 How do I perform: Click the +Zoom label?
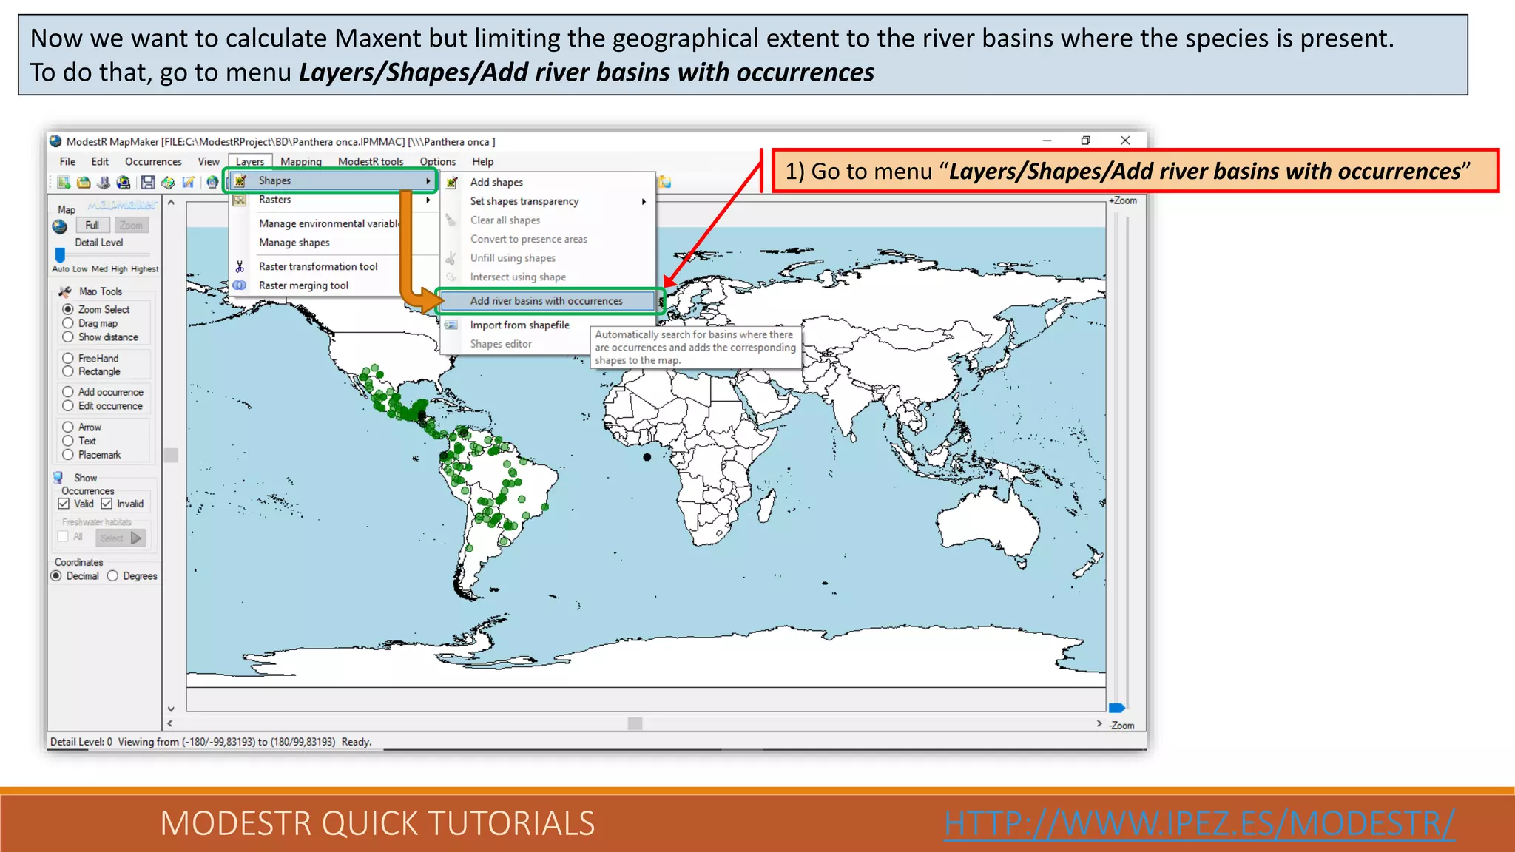click(1123, 200)
